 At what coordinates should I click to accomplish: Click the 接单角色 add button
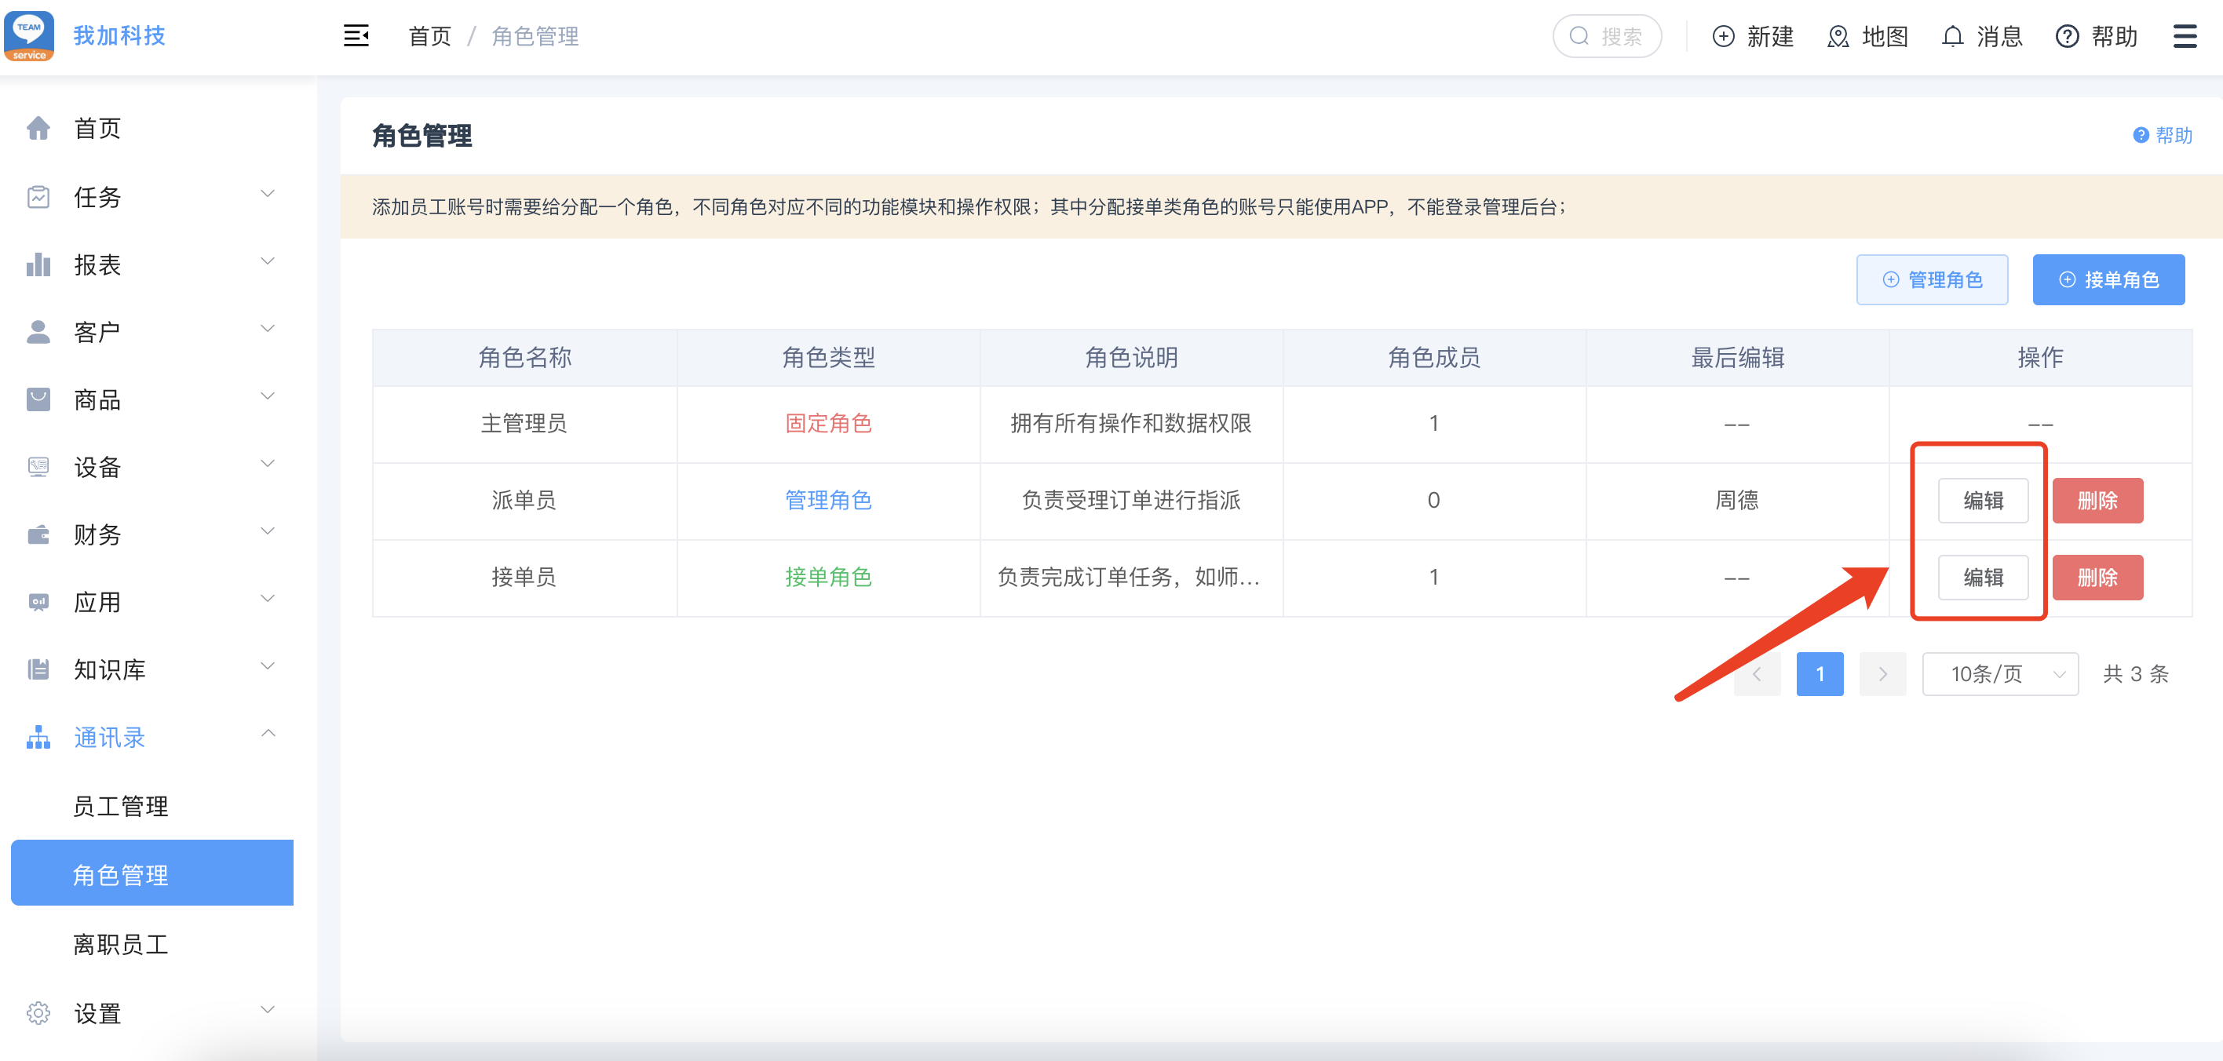2108,279
